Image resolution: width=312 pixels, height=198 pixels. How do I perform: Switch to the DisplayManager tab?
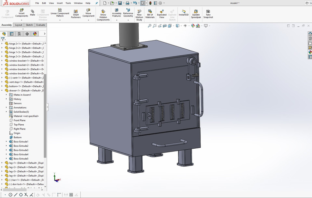35,33
